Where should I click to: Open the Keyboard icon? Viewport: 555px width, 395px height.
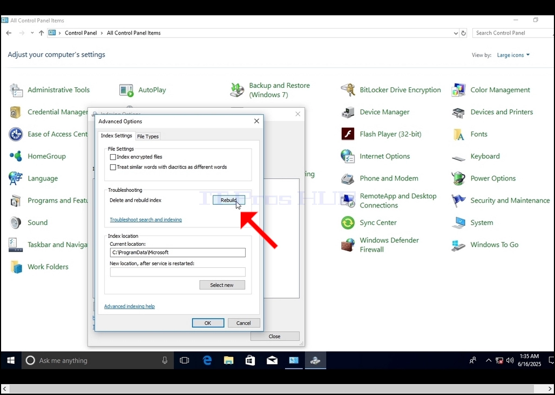tap(459, 158)
